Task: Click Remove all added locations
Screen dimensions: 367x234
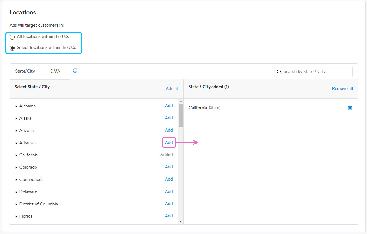Action: click(342, 89)
